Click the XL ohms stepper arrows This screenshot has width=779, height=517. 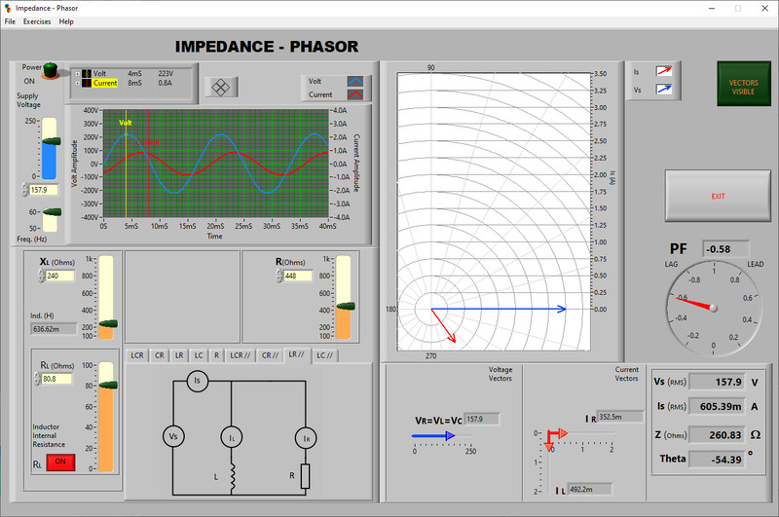[41, 276]
